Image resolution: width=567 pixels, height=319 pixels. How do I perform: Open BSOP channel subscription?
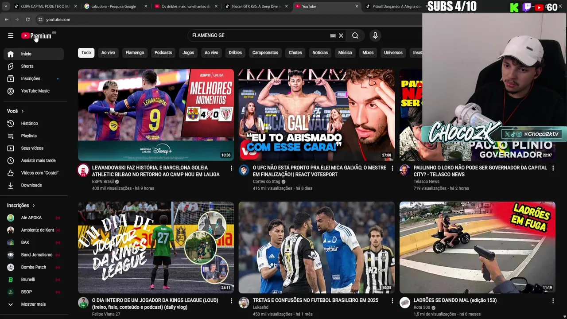(34, 292)
